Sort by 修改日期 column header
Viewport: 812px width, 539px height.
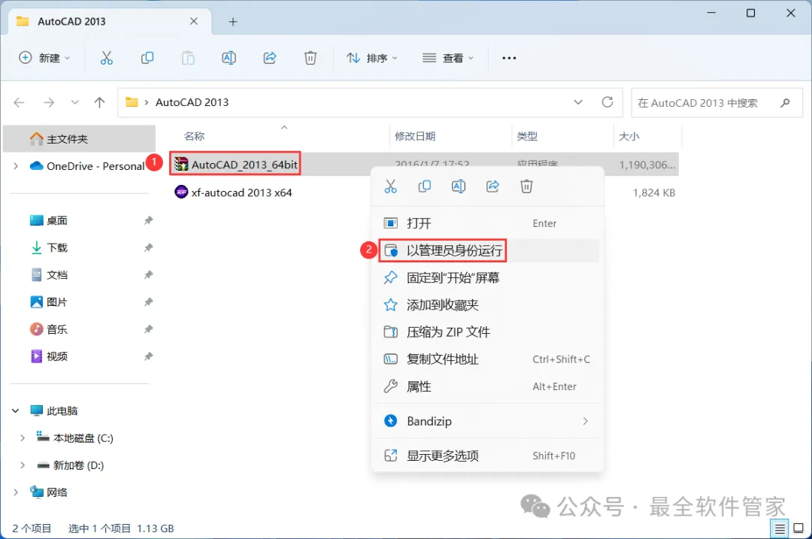[x=415, y=136]
